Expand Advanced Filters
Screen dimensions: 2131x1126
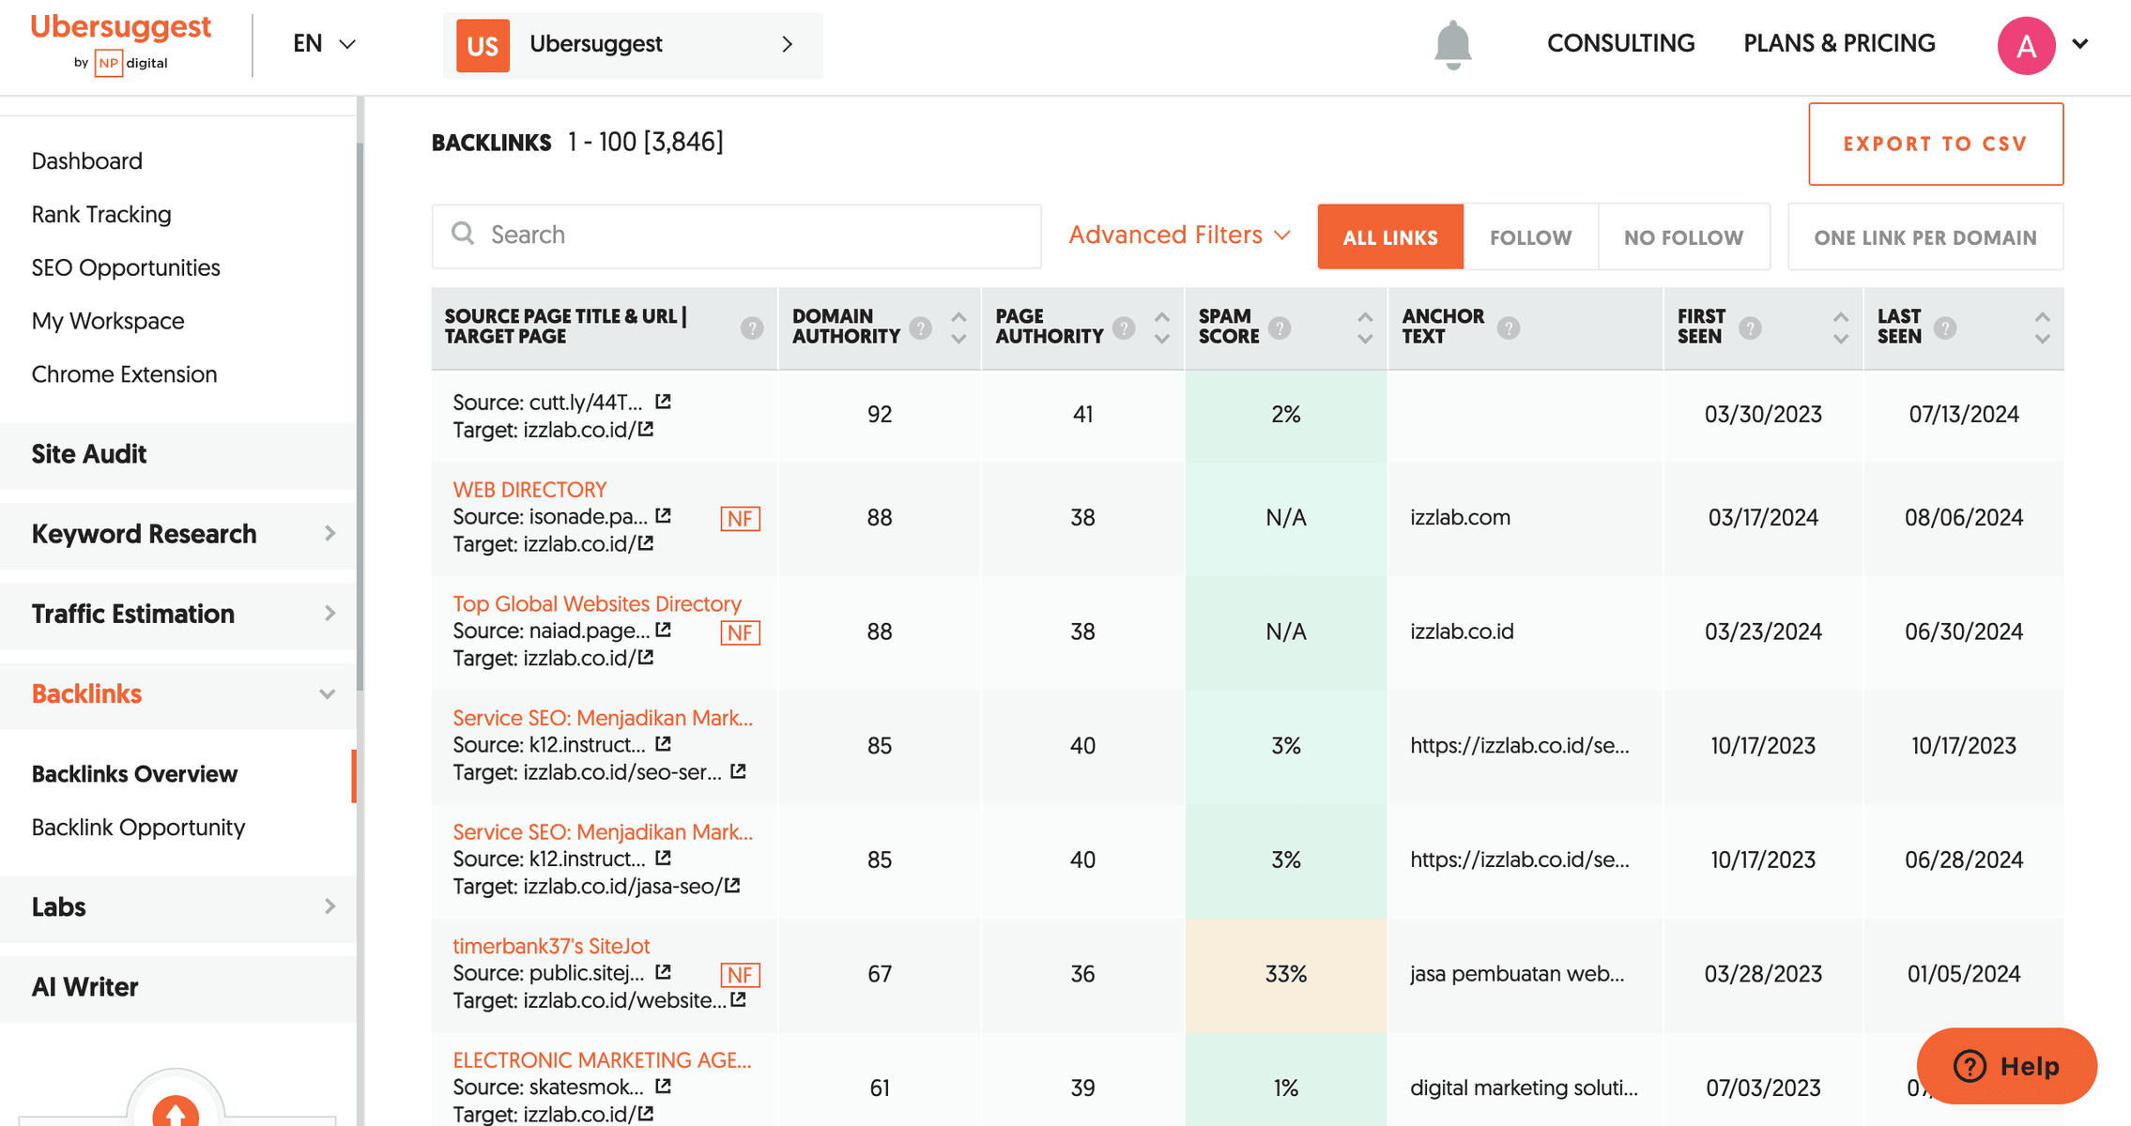(1179, 235)
